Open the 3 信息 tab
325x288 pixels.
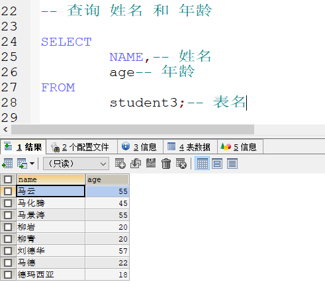[x=140, y=147]
